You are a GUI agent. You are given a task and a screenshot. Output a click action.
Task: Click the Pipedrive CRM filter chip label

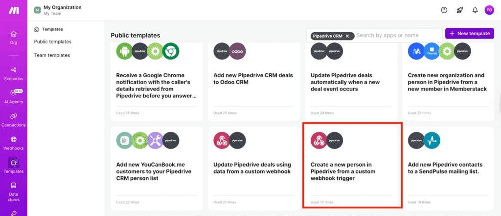327,36
